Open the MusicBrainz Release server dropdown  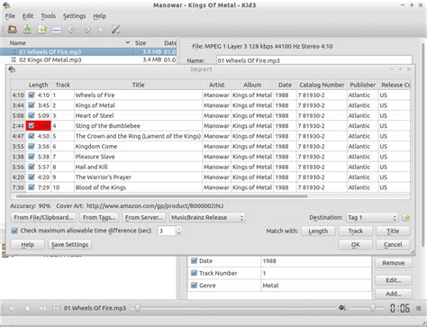pyautogui.click(x=207, y=217)
